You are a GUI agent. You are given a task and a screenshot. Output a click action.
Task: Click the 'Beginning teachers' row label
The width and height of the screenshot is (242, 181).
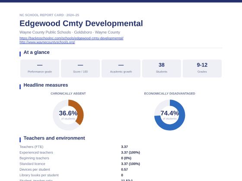(34, 158)
